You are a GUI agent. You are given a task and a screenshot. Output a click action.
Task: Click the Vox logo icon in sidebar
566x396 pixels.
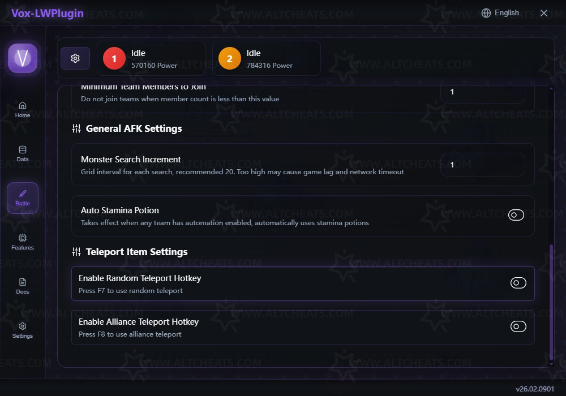pyautogui.click(x=23, y=58)
